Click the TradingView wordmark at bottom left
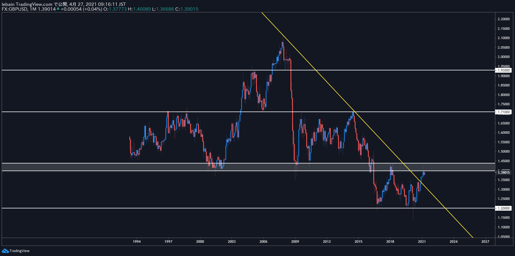 point(19,251)
